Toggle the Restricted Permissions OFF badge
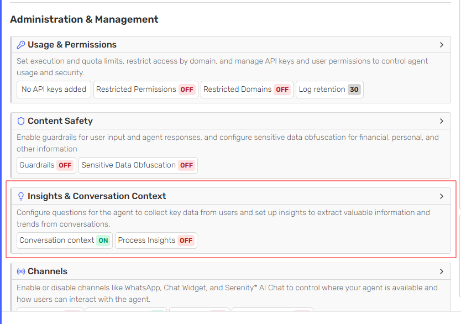 point(187,90)
